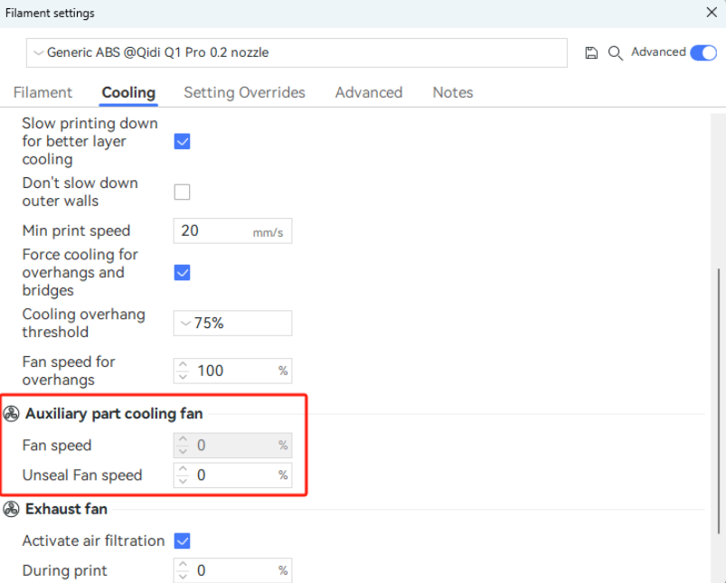Disable Force cooling for overhangs and bridges
This screenshot has height=583, width=726.
(x=182, y=272)
